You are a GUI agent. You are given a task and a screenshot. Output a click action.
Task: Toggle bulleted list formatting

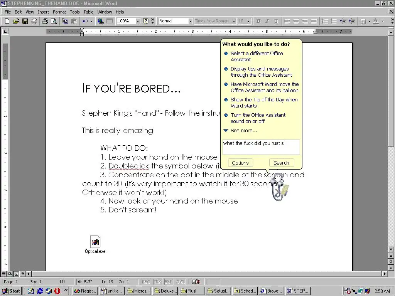(334, 21)
